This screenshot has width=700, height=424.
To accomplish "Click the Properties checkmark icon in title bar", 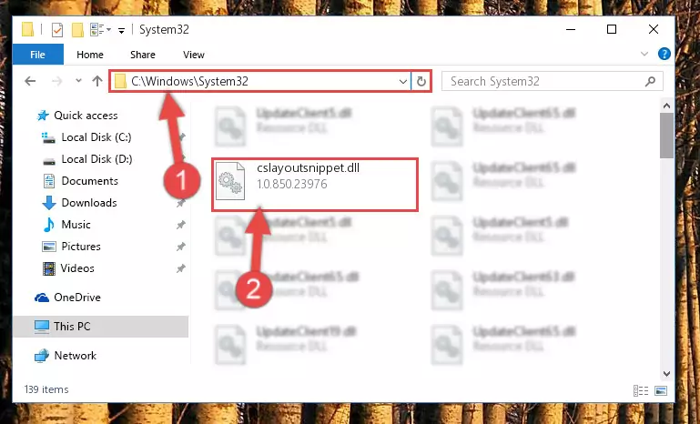I will pos(57,30).
